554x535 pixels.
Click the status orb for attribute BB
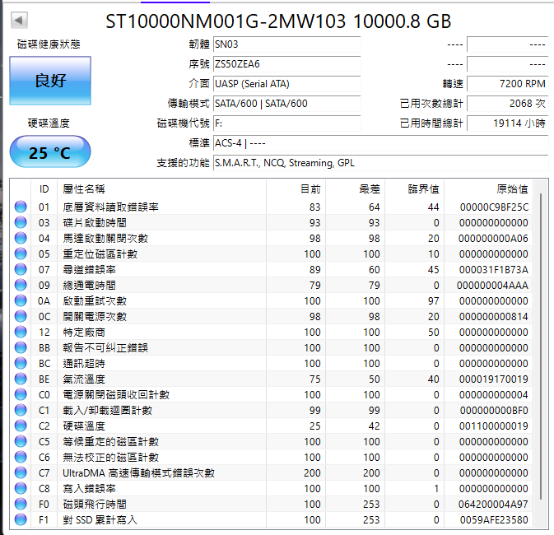21,347
